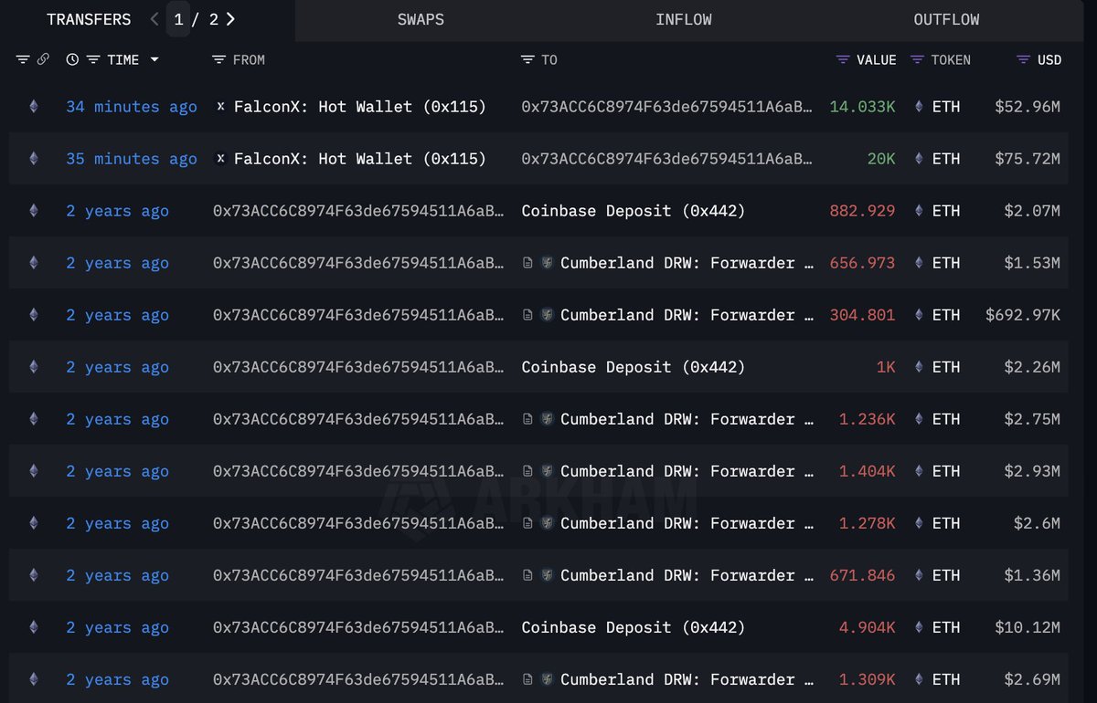Click Cumberland logo icon in 1.236K row
Screen dimensions: 1097x703
point(547,419)
